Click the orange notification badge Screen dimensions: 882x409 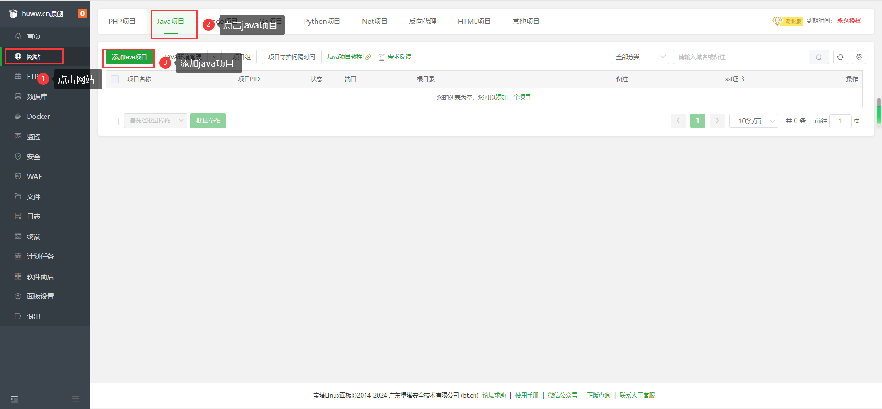[82, 13]
